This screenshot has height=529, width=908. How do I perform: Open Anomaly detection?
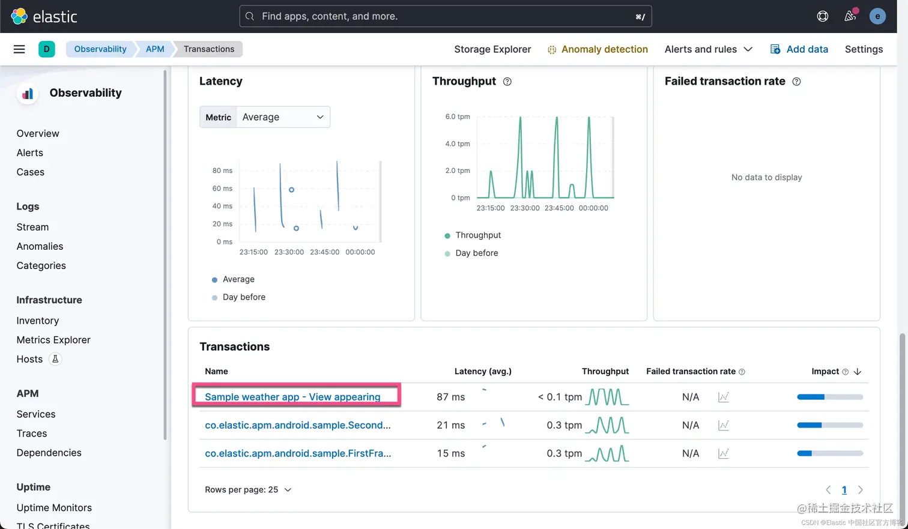pyautogui.click(x=604, y=49)
